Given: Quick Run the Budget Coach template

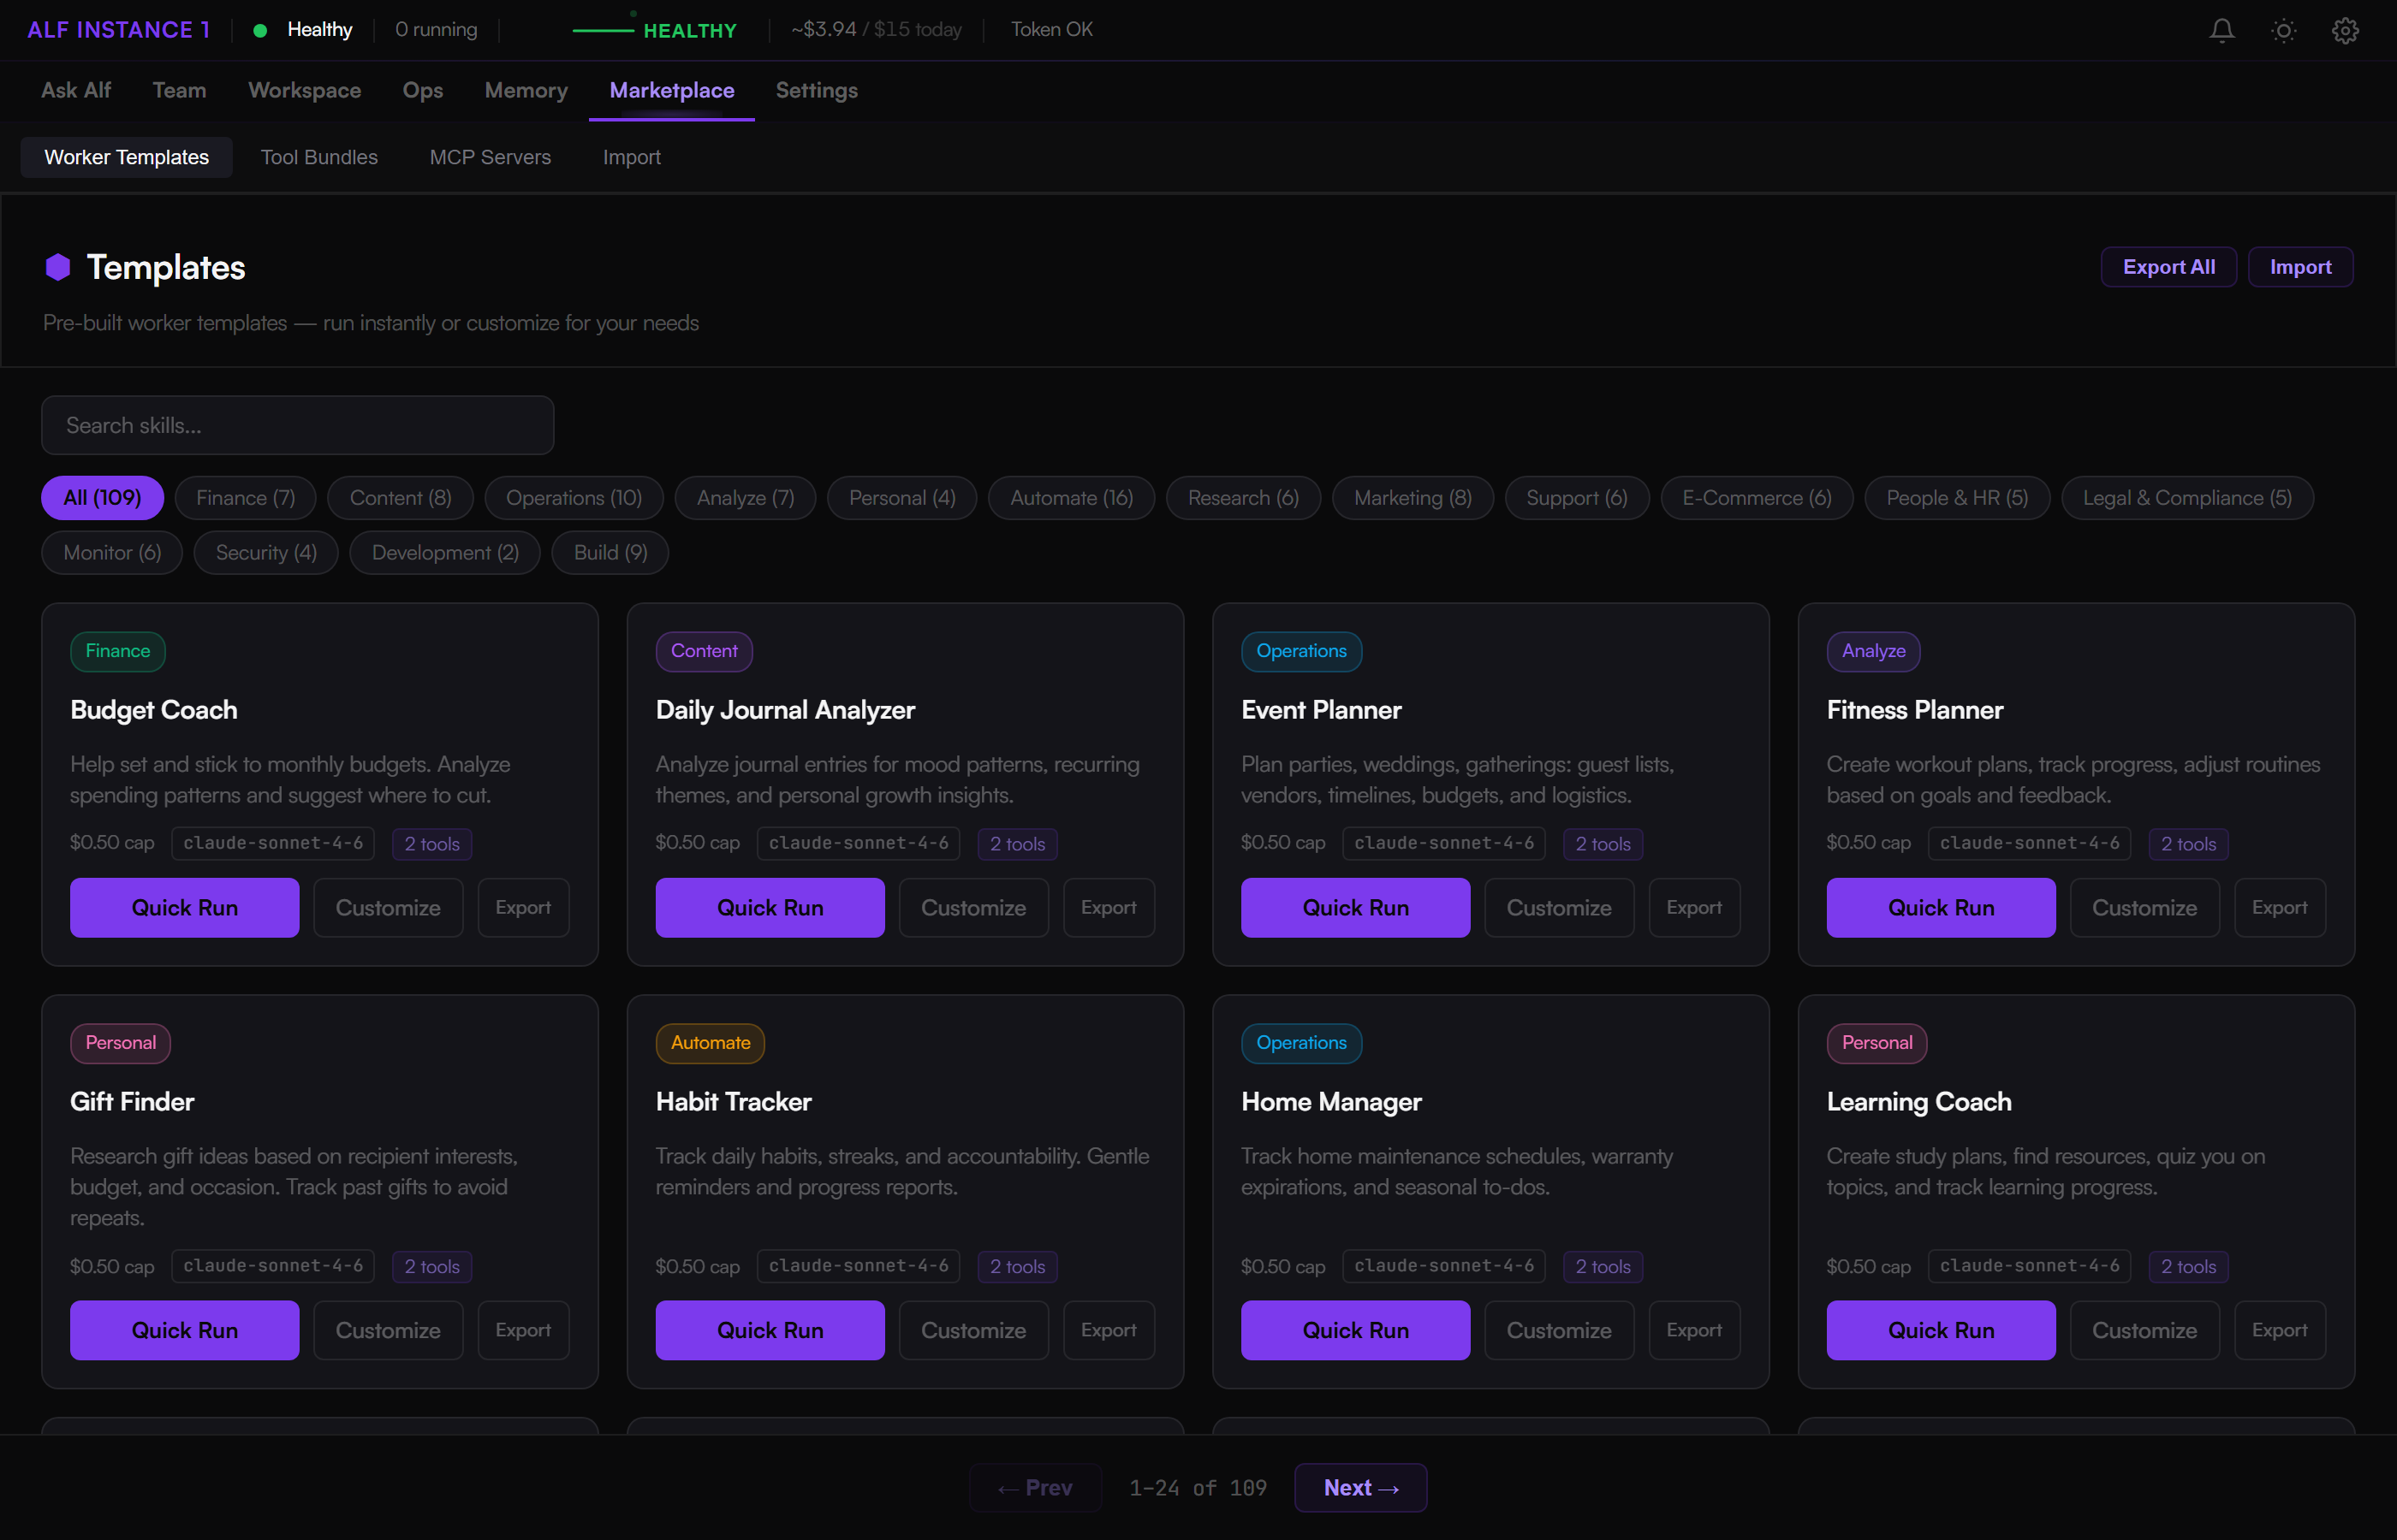Looking at the screenshot, I should pos(184,907).
